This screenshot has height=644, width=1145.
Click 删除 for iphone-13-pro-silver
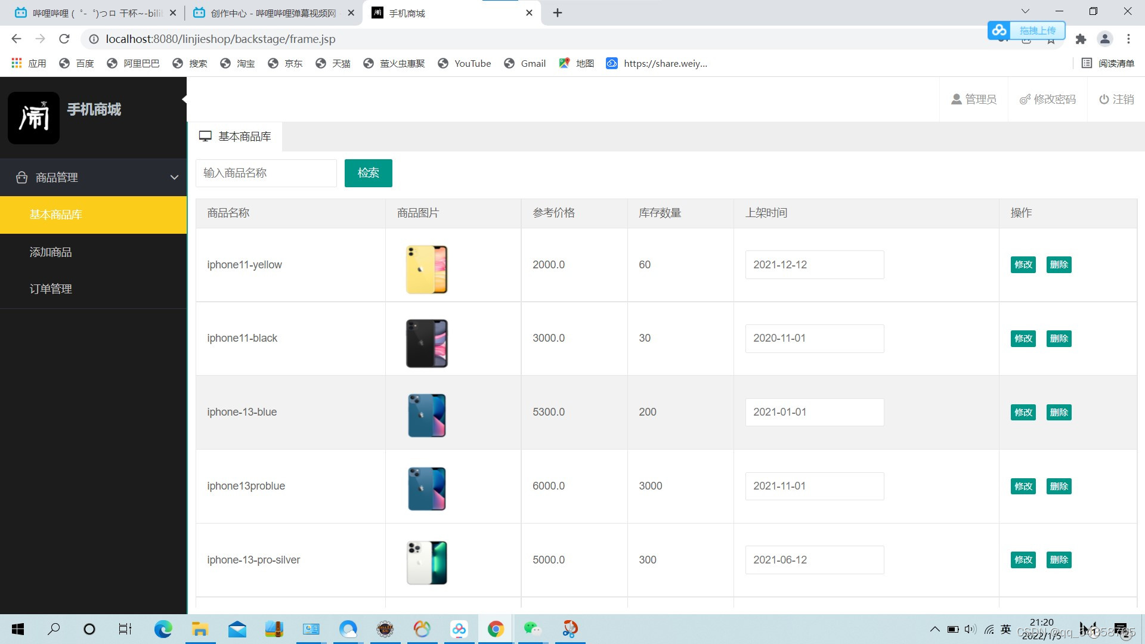coord(1059,560)
